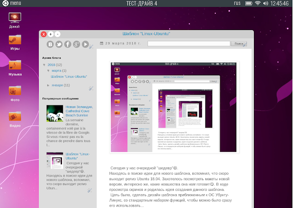This screenshot has width=296, height=208.
Task: Click wrench edit icon under popular posts
Action: [90, 190]
